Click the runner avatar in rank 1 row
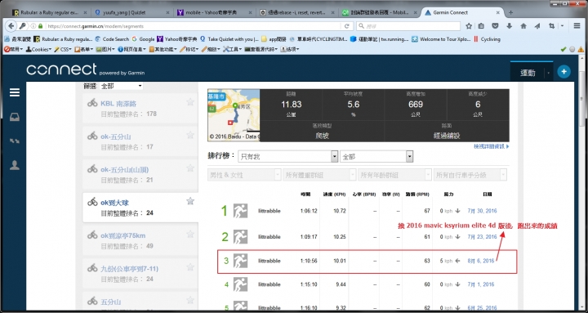The image size is (588, 313). coord(240,211)
